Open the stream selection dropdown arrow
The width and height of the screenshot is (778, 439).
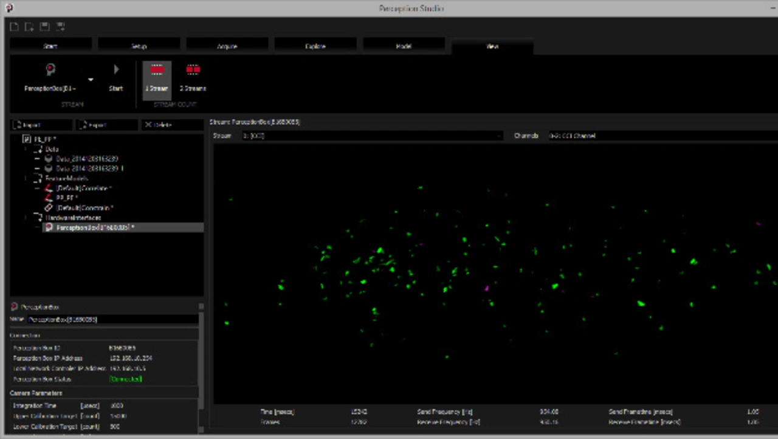pyautogui.click(x=91, y=80)
